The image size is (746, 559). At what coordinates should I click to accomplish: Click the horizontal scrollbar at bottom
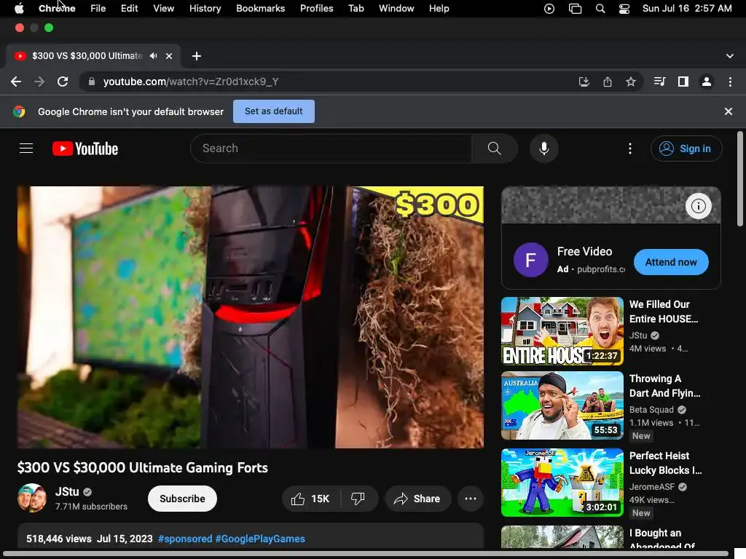click(x=364, y=554)
